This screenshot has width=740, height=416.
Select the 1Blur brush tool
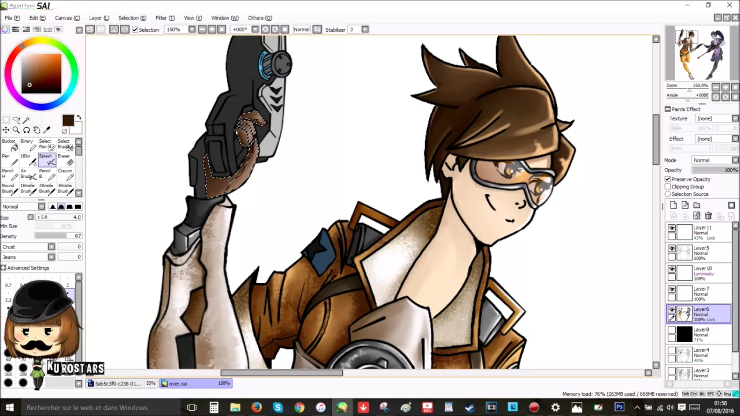tap(28, 159)
